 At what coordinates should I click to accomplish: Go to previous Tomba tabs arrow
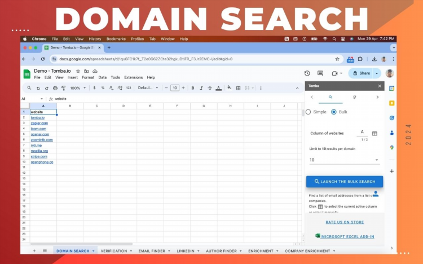coord(312,97)
